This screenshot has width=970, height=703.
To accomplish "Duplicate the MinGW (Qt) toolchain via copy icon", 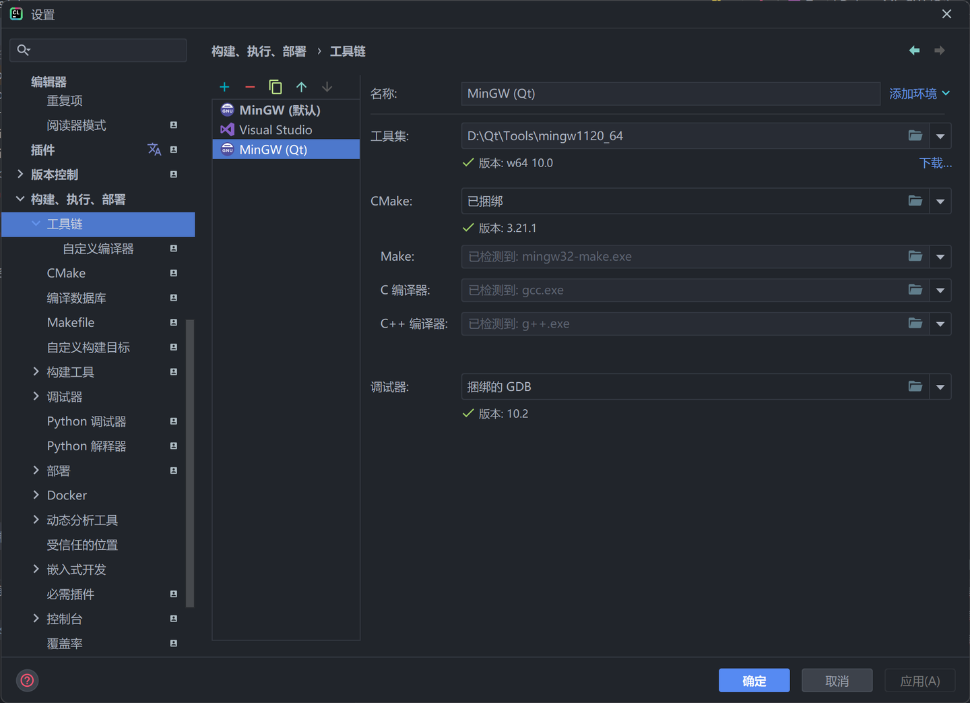I will 276,87.
